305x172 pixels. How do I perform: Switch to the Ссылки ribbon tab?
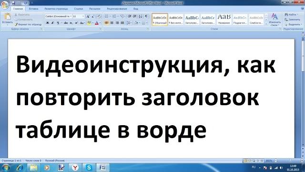pos(78,9)
